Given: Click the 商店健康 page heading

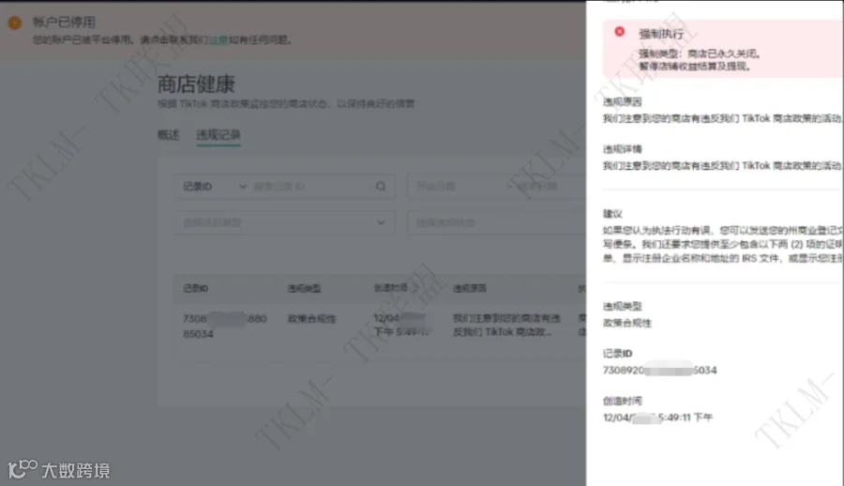Looking at the screenshot, I should click(196, 84).
